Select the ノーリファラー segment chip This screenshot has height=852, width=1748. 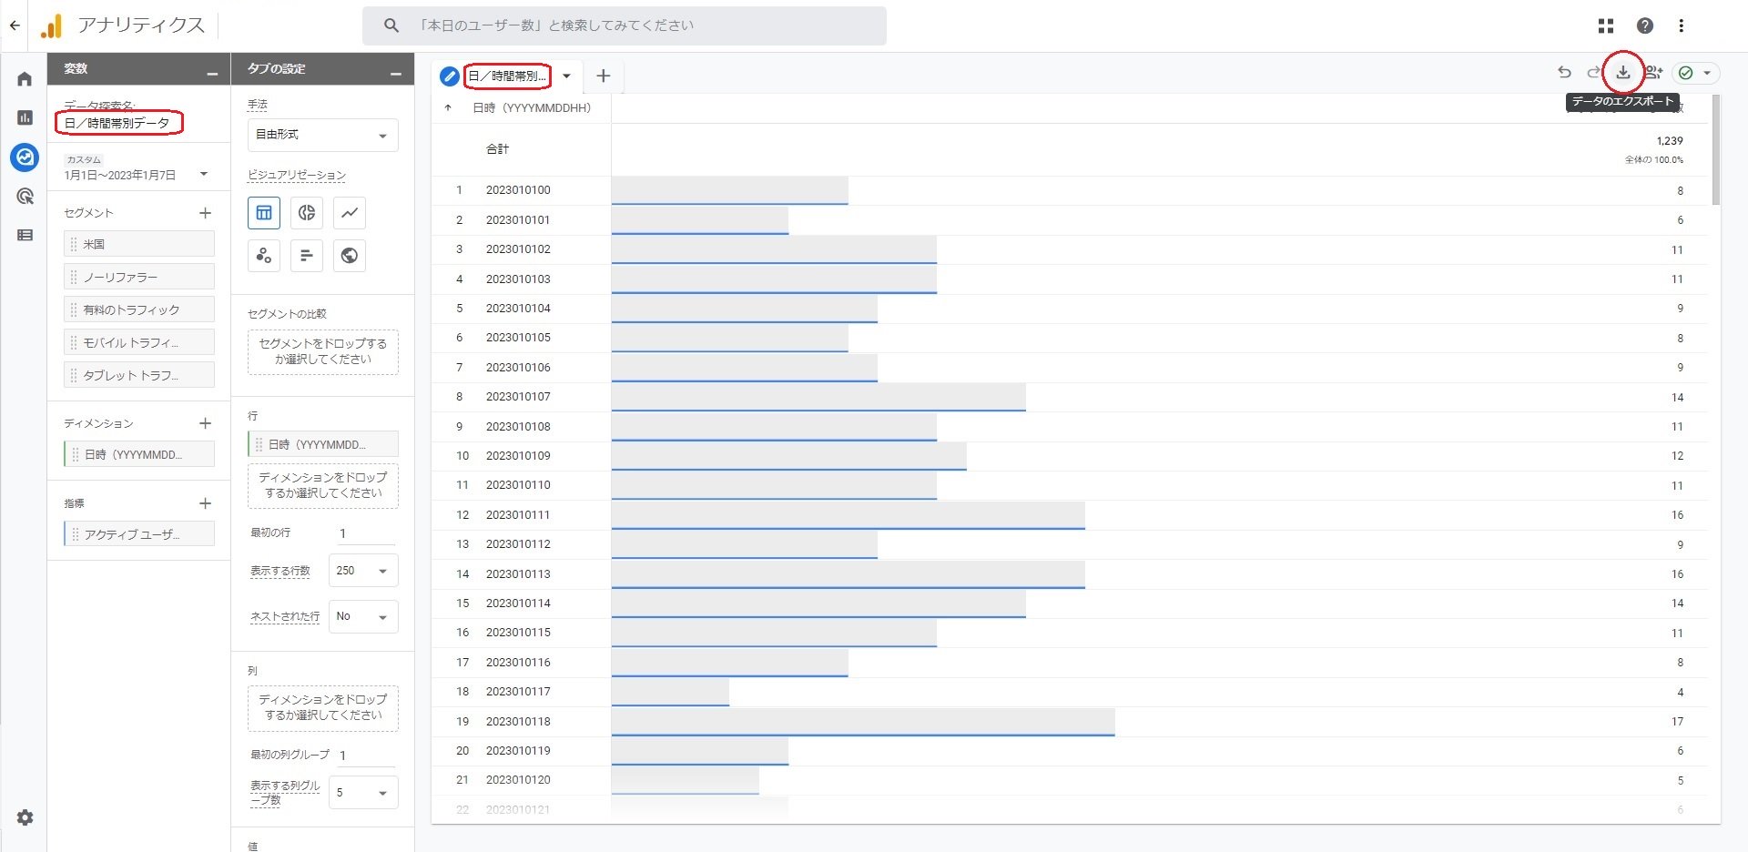[139, 277]
